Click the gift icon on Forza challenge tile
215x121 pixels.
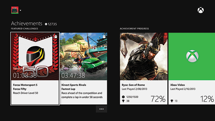tap(56, 37)
